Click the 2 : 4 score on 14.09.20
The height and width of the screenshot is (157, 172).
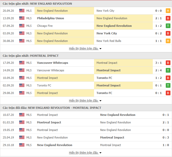click(158, 70)
